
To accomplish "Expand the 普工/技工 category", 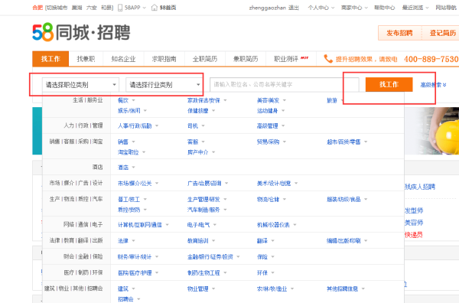I will [x=132, y=200].
